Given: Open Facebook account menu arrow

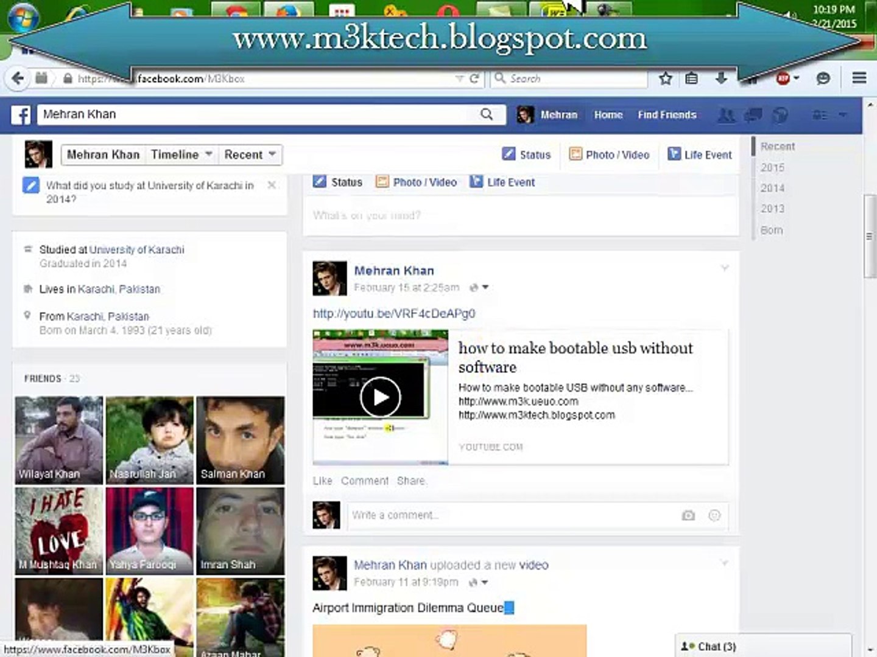Looking at the screenshot, I should click(x=843, y=115).
